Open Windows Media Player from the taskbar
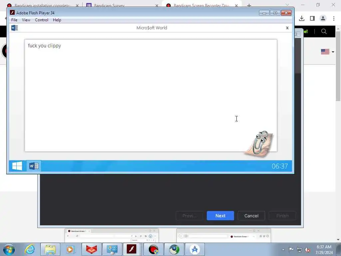 tap(70, 249)
